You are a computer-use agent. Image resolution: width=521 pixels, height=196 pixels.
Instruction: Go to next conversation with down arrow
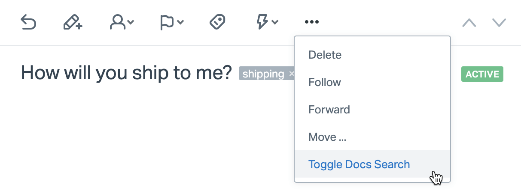click(499, 23)
